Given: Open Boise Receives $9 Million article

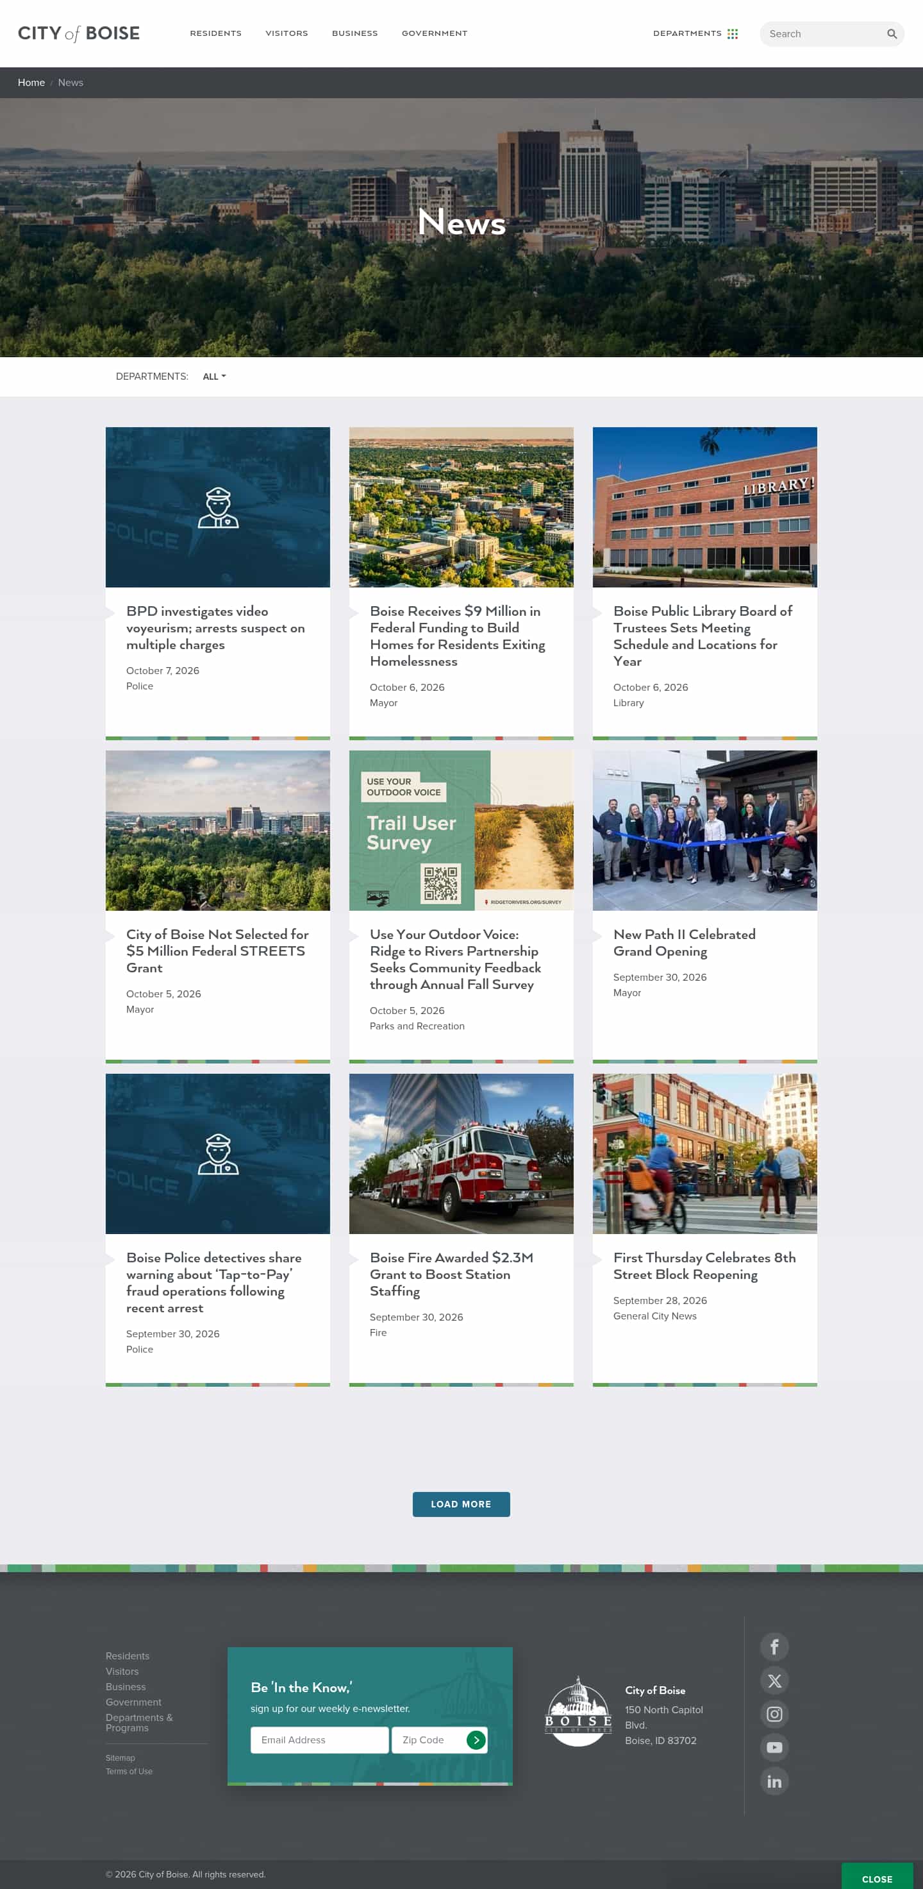Looking at the screenshot, I should 457,636.
